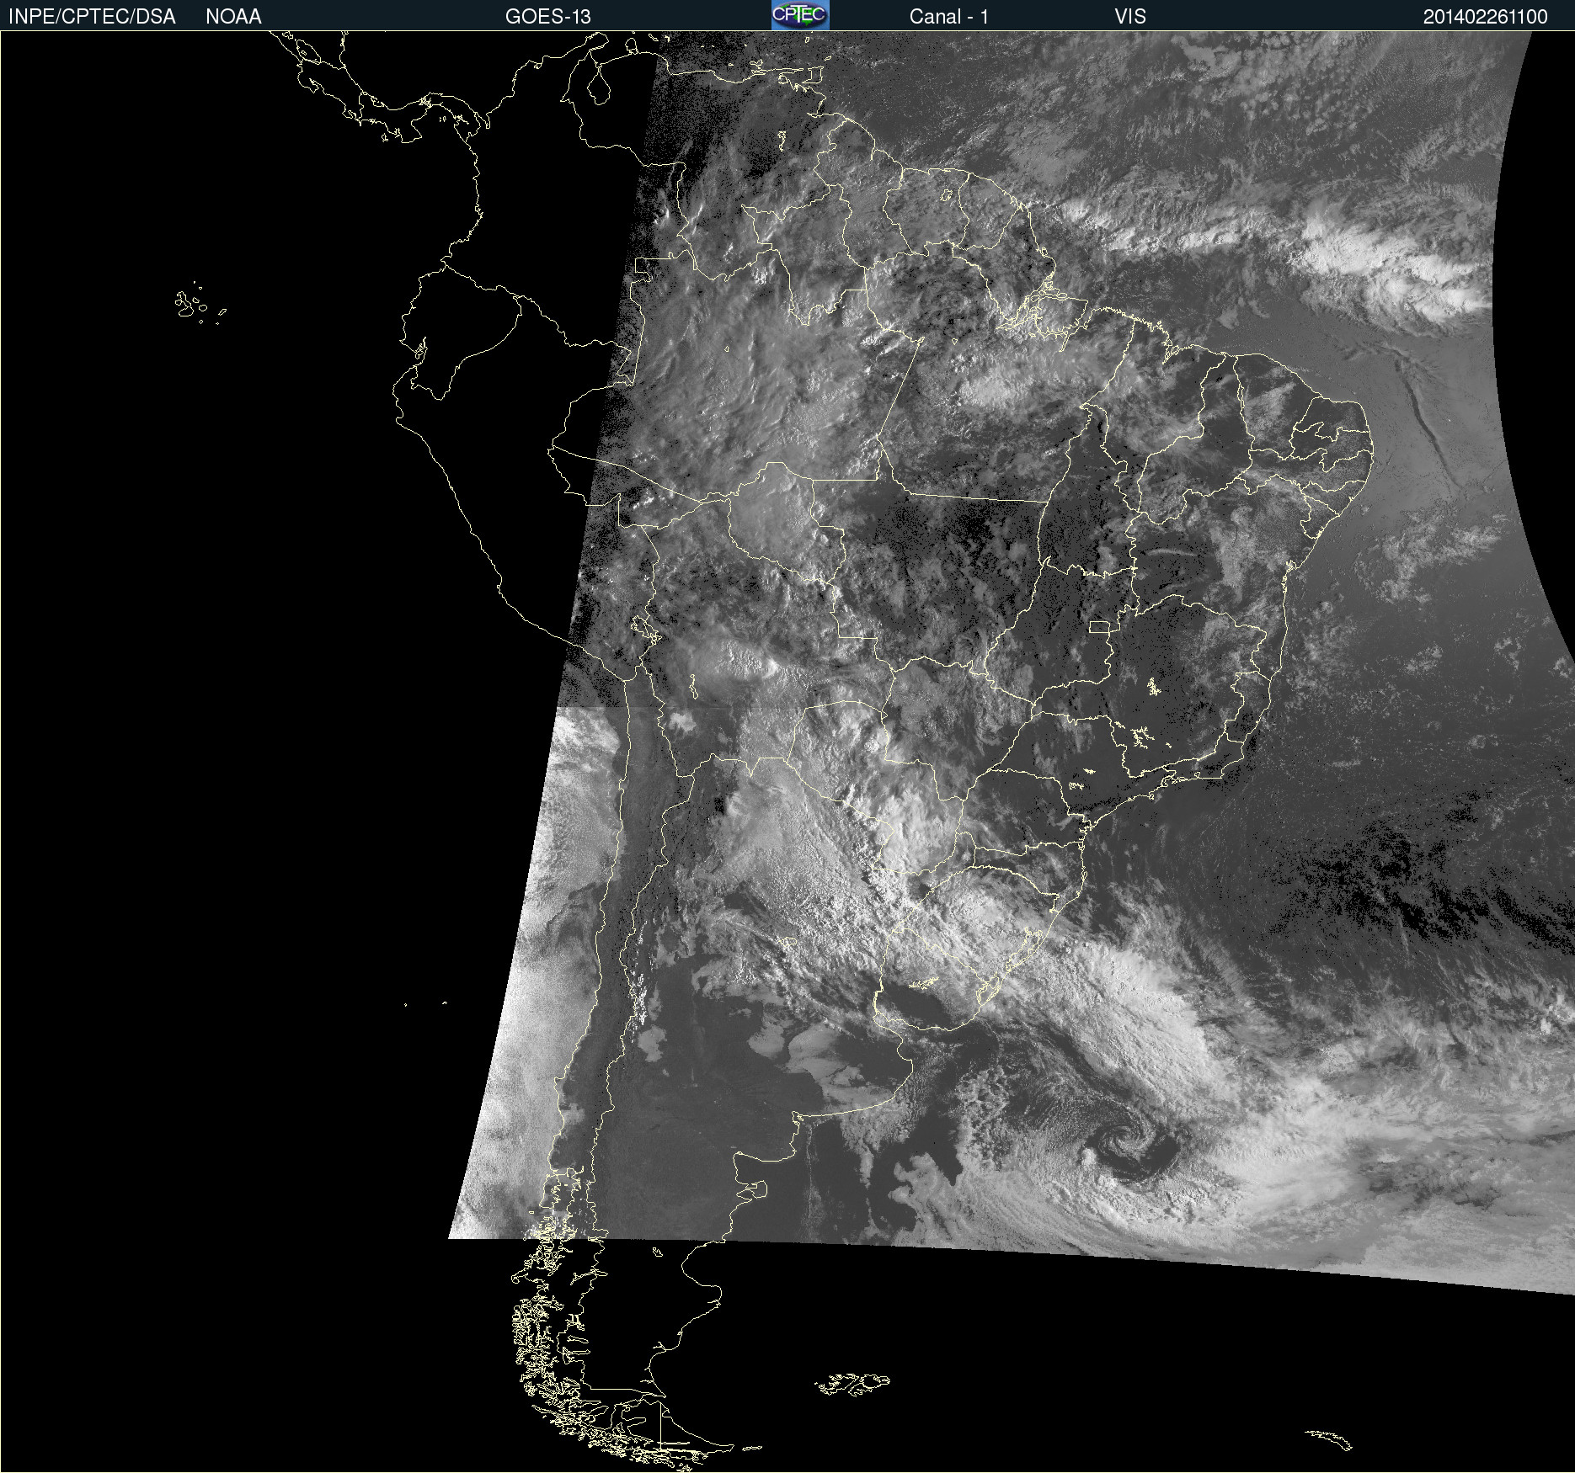Click the VIS channel label
This screenshot has height=1473, width=1575.
click(1130, 17)
